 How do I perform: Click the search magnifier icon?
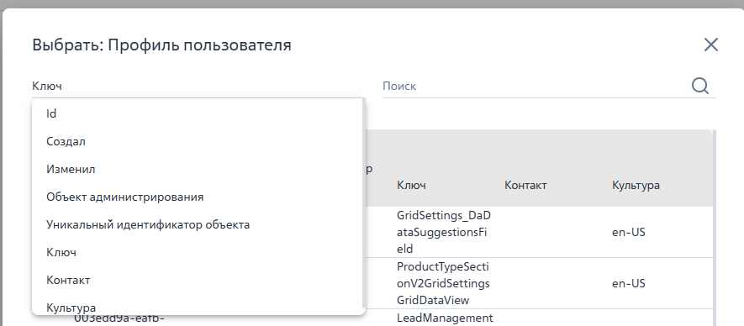(700, 86)
